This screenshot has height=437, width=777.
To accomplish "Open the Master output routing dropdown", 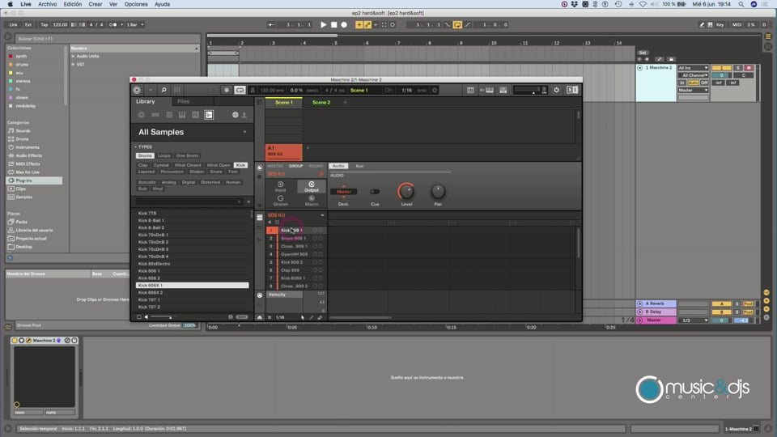I will coord(694,90).
